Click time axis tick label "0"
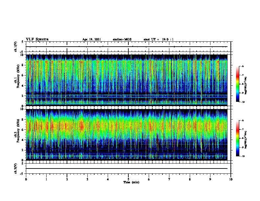 point(26,179)
